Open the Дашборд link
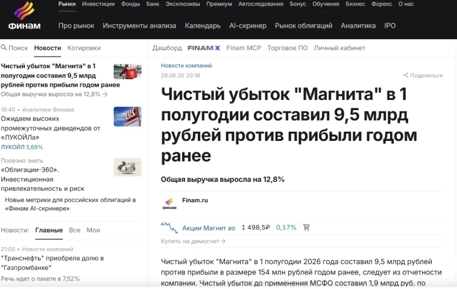Viewport: 457px width, 289px height. (167, 48)
